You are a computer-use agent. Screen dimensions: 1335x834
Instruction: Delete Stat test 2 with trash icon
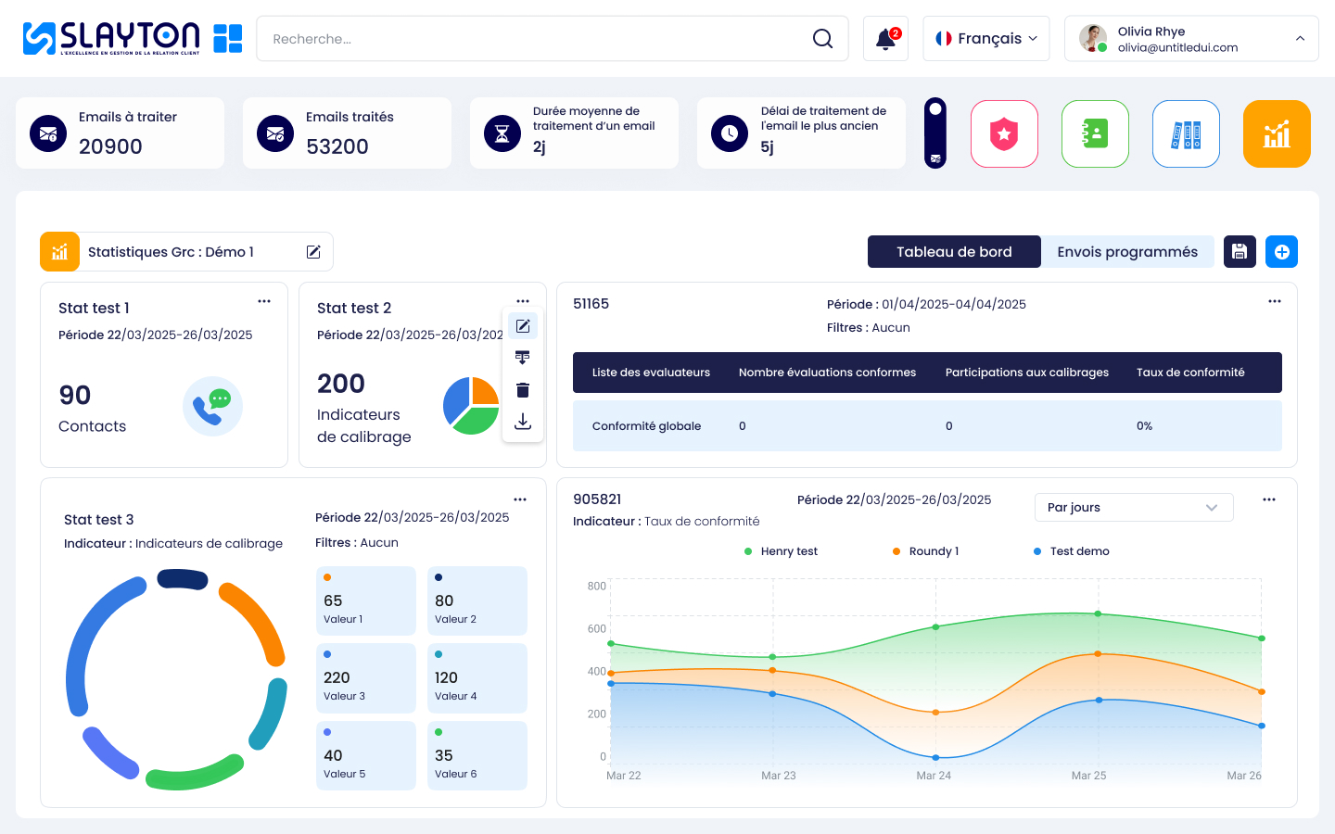tap(523, 390)
